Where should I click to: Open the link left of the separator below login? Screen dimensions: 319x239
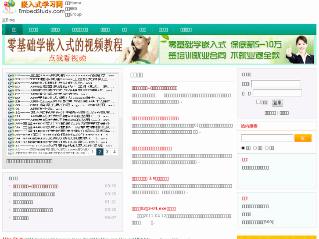pos(270,113)
